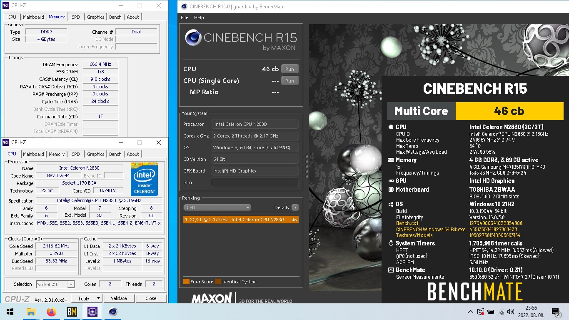Select the Intel Celeron N2830 ranking row

tap(241, 220)
